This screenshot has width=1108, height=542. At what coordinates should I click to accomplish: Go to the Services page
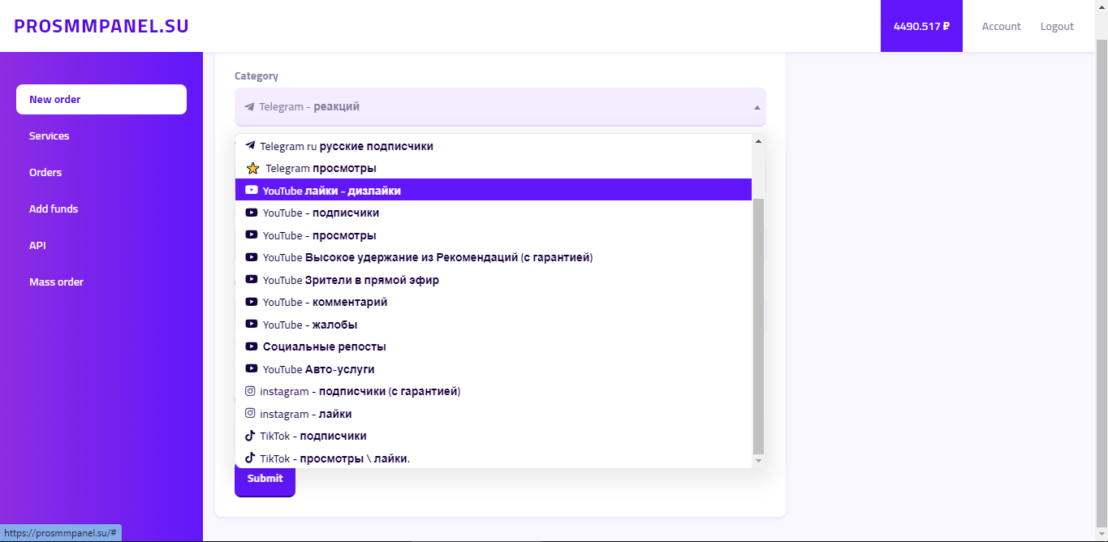tap(101, 136)
